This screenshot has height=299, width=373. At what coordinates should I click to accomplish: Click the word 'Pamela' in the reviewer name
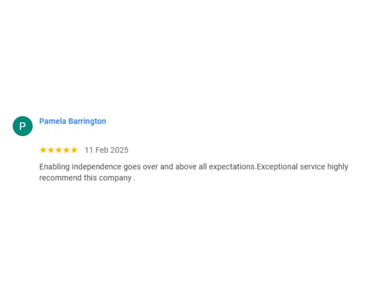tap(53, 121)
